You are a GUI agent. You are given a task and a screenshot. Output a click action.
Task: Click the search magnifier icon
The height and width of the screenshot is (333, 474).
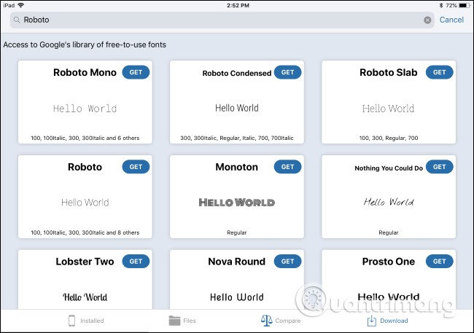click(17, 20)
